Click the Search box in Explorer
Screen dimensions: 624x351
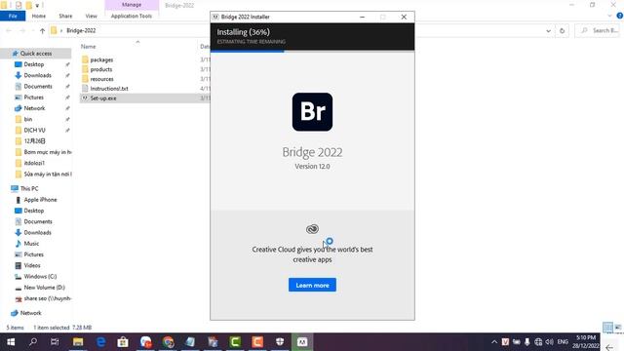point(599,30)
